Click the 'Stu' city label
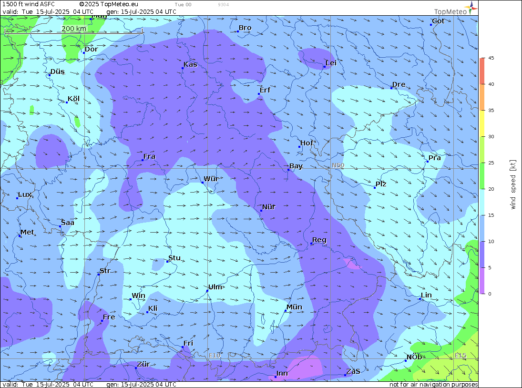Image resolution: width=522 pixels, height=388 pixels. coord(174,258)
